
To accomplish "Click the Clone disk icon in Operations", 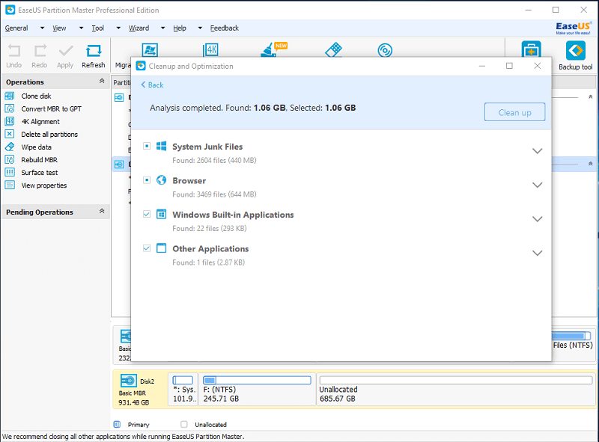I will [10, 96].
